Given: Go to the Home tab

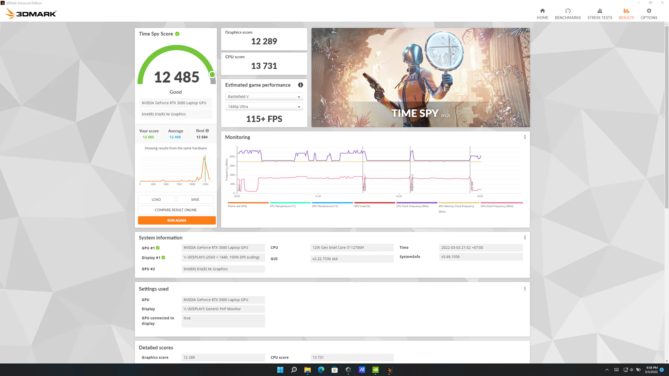Looking at the screenshot, I should pos(542,14).
